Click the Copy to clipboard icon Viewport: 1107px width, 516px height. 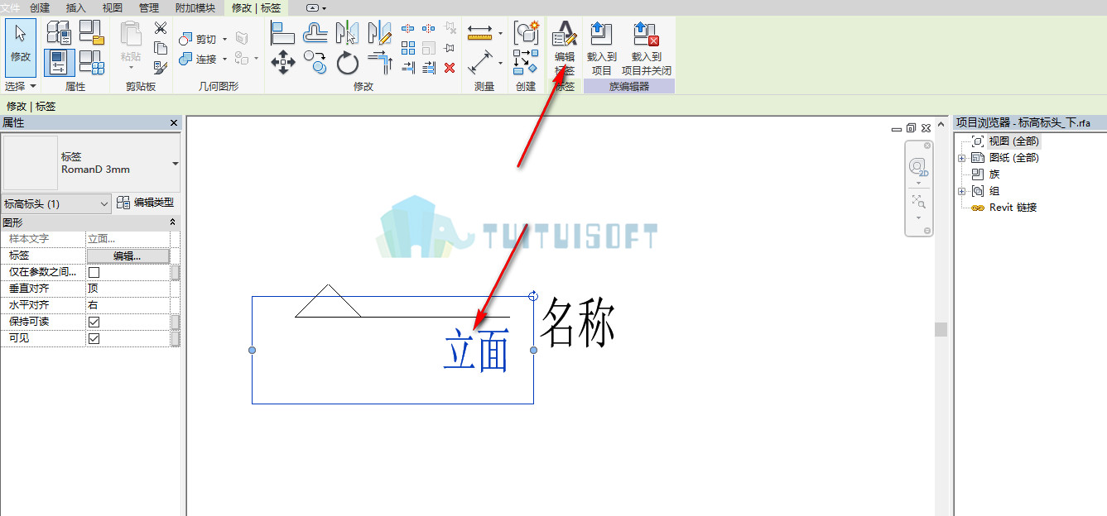(x=161, y=48)
